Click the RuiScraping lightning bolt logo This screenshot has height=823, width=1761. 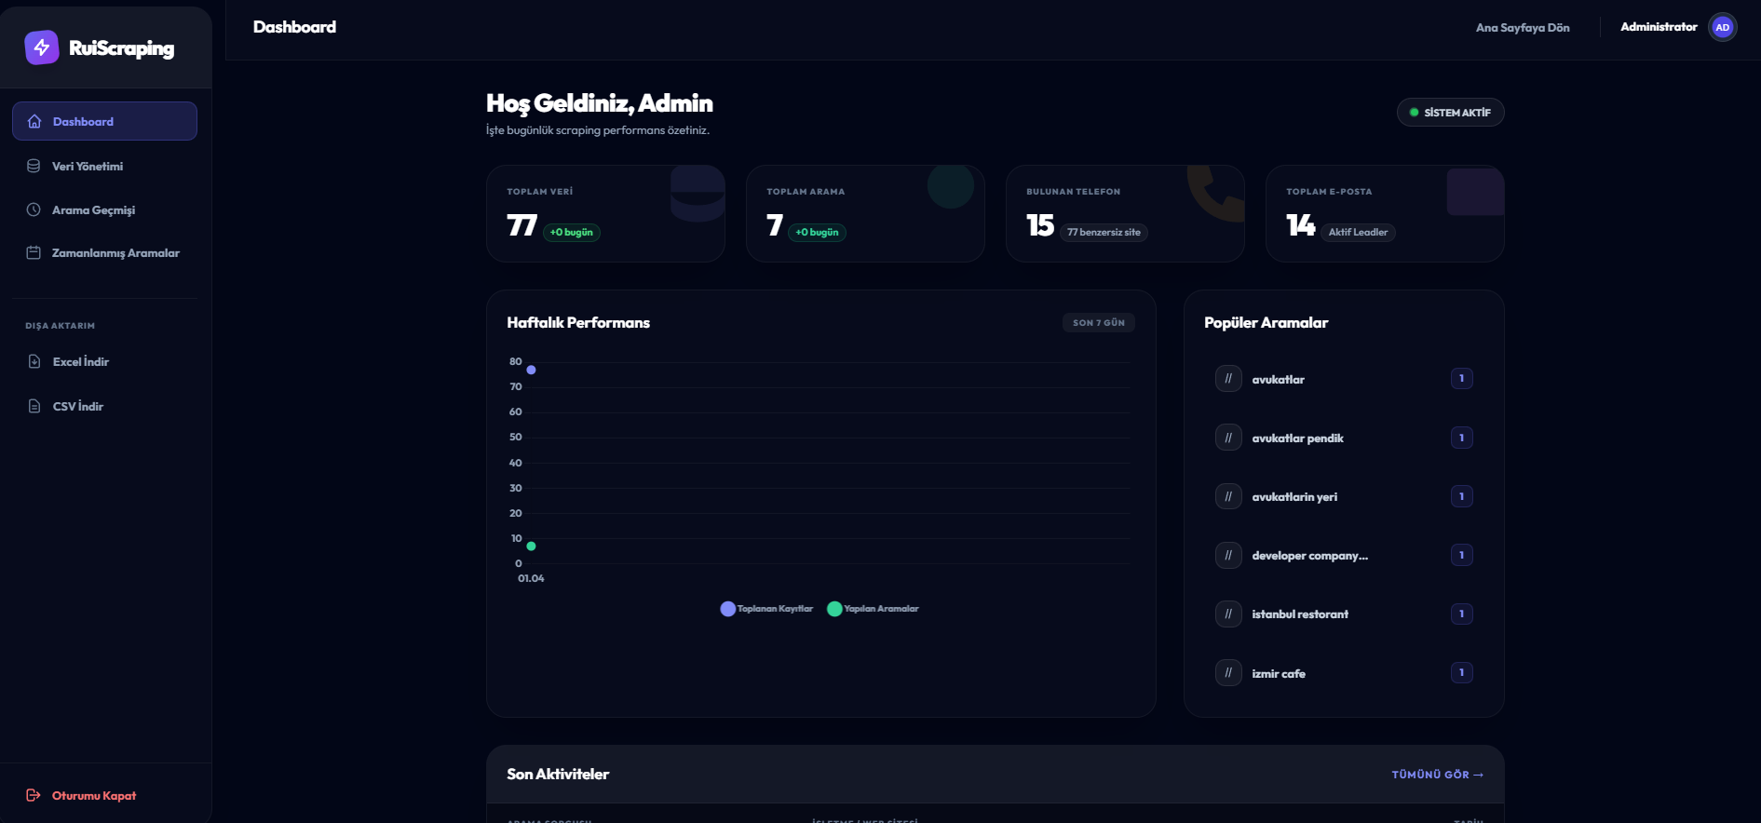tap(42, 47)
